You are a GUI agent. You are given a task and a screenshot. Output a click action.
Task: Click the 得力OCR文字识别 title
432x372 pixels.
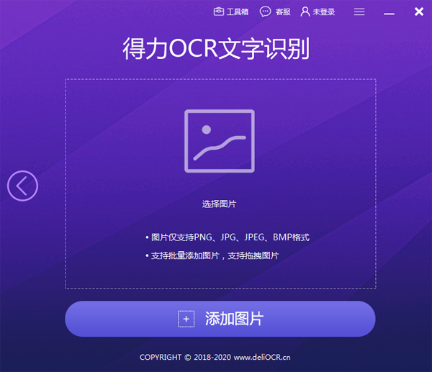[216, 49]
